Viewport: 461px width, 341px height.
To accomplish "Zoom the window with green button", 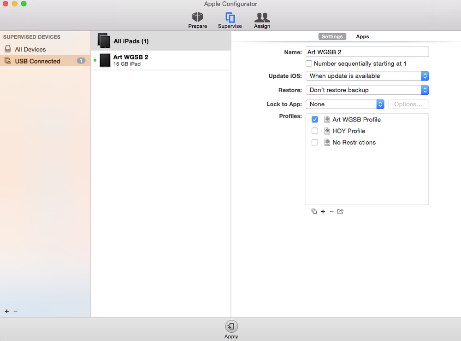I will tap(24, 4).
